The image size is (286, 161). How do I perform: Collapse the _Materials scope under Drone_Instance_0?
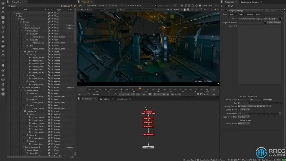[x=22, y=52]
